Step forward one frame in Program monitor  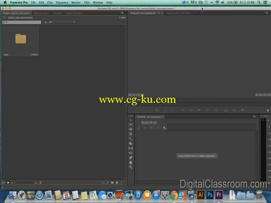click(x=207, y=110)
